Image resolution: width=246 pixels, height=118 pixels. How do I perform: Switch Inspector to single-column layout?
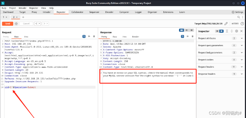point(217,31)
